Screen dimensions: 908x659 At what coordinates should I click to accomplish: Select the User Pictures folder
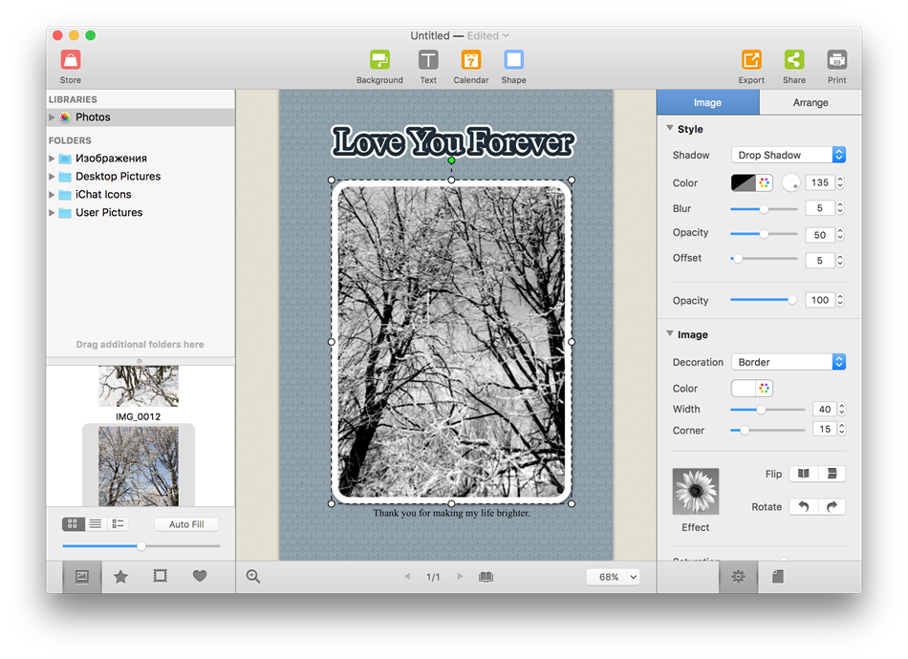[x=141, y=212]
